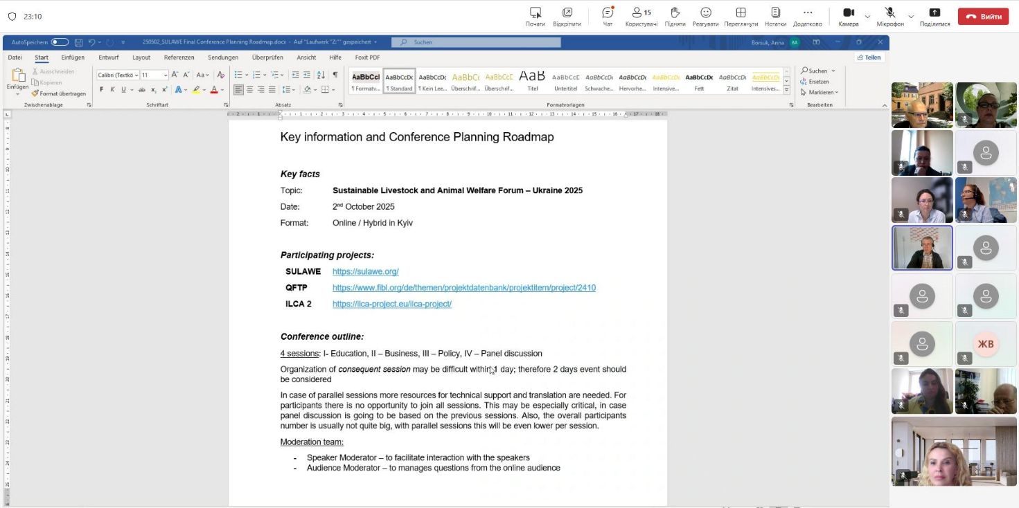
Task: Open the Foxit PDF tab
Action: pos(367,57)
